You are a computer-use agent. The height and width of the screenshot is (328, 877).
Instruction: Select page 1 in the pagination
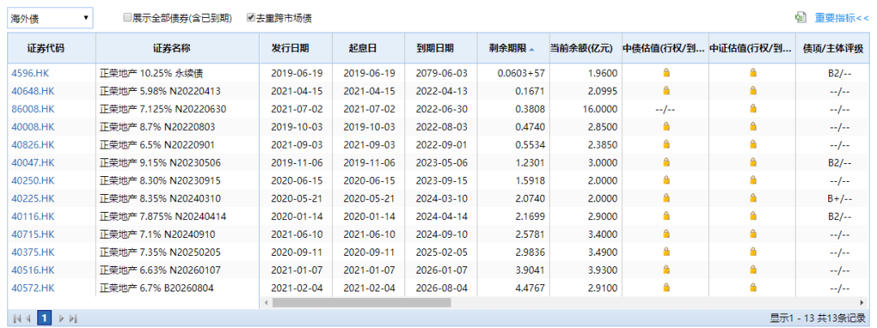pos(45,318)
